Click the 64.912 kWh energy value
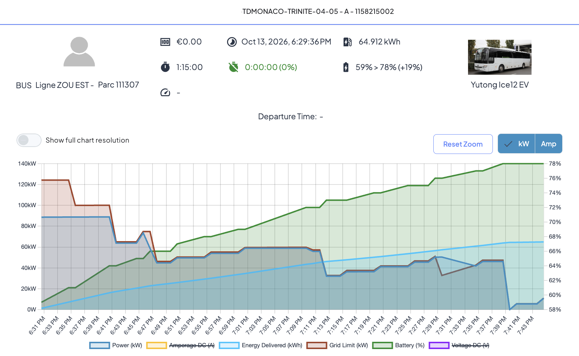The width and height of the screenshot is (579, 356). tap(379, 42)
